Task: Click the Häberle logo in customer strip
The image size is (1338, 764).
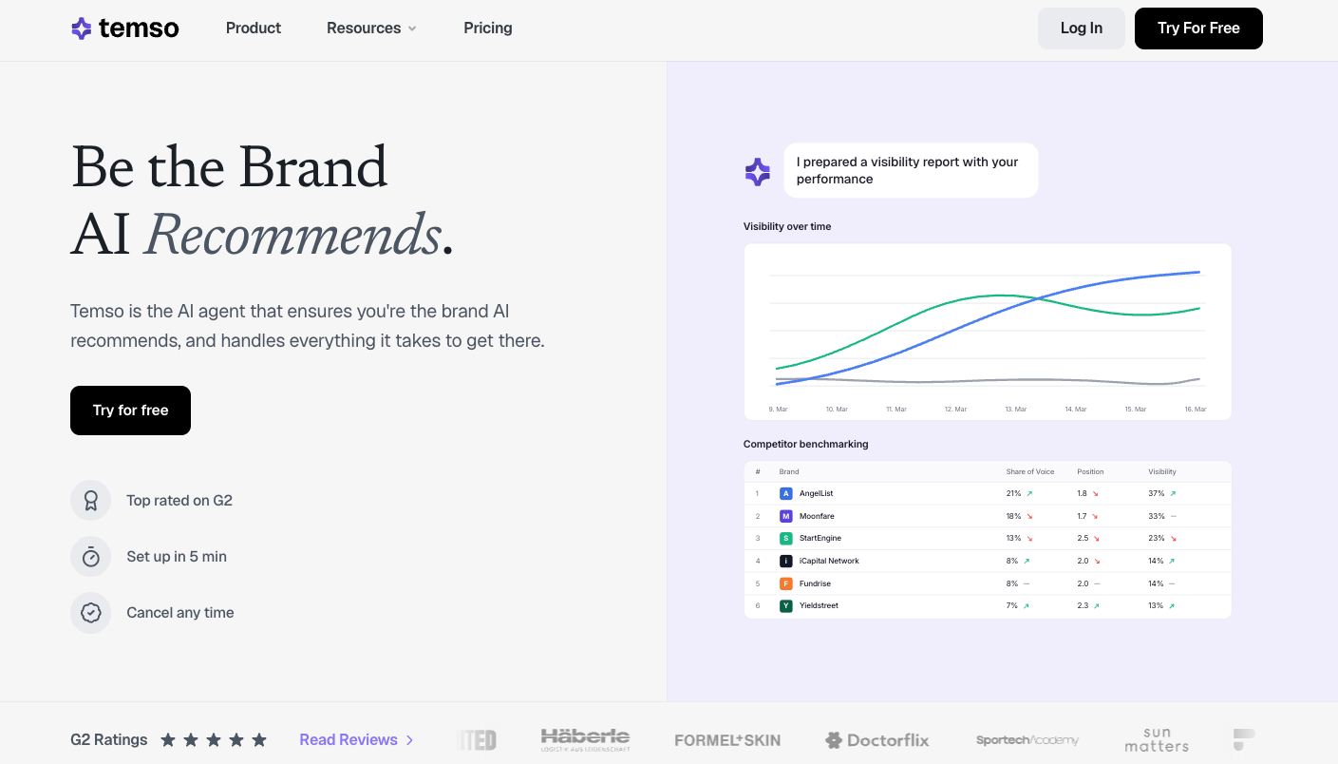Action: (x=585, y=739)
